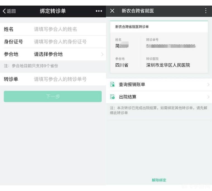Click the note 参合地目前只支持9个省份

pyautogui.click(x=31, y=66)
